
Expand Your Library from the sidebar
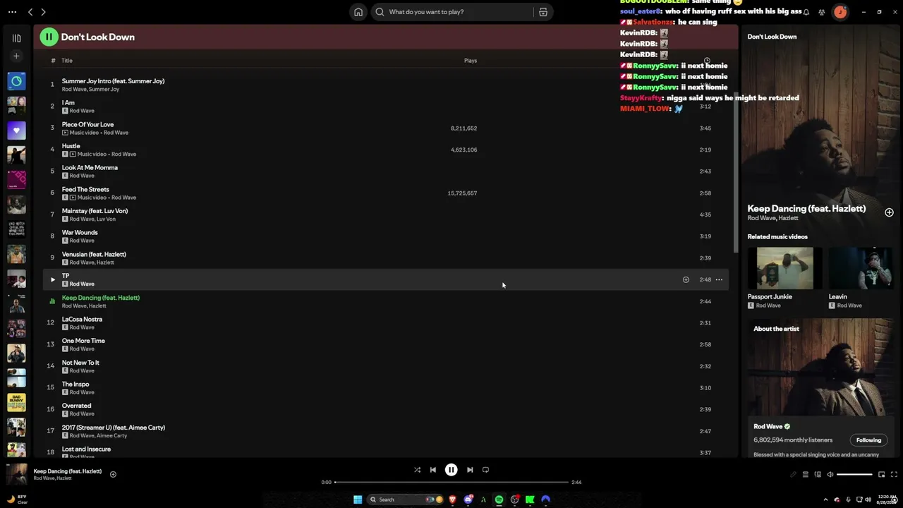click(x=16, y=38)
